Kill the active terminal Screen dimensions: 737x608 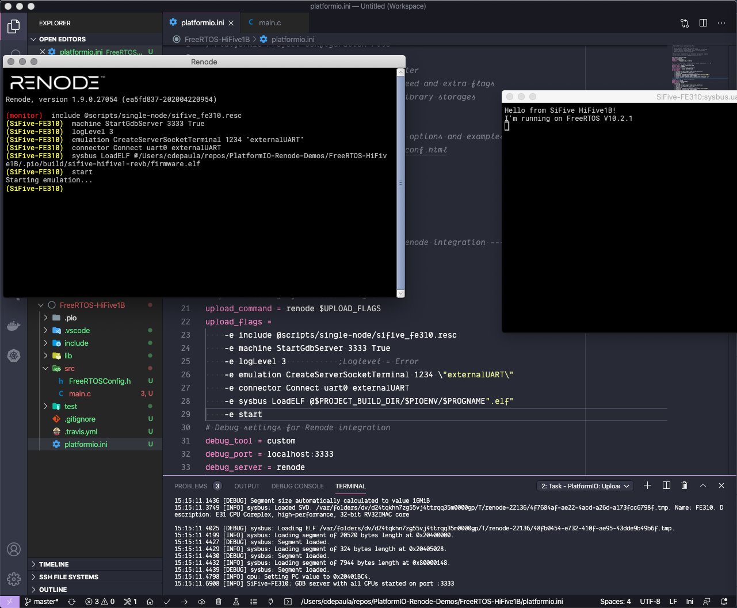click(684, 485)
